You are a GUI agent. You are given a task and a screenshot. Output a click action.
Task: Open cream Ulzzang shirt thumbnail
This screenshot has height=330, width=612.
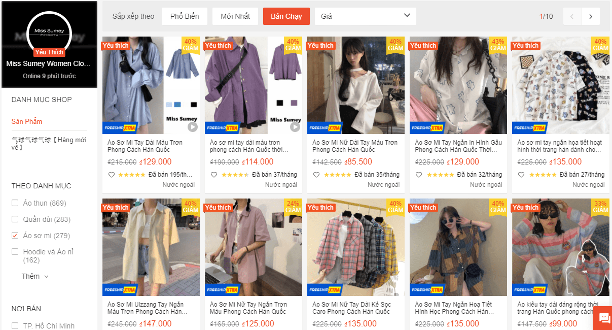tap(151, 247)
